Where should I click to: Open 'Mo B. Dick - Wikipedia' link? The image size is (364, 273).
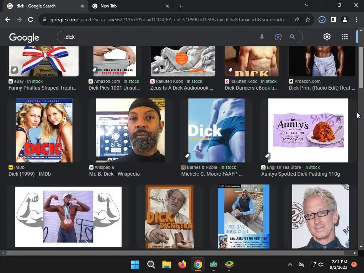coord(114,174)
